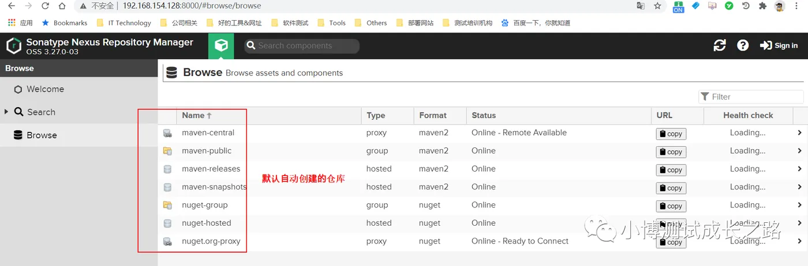Click the browser home icon

[x=62, y=6]
